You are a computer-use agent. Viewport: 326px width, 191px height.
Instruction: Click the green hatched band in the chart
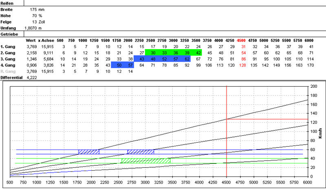click(145, 161)
